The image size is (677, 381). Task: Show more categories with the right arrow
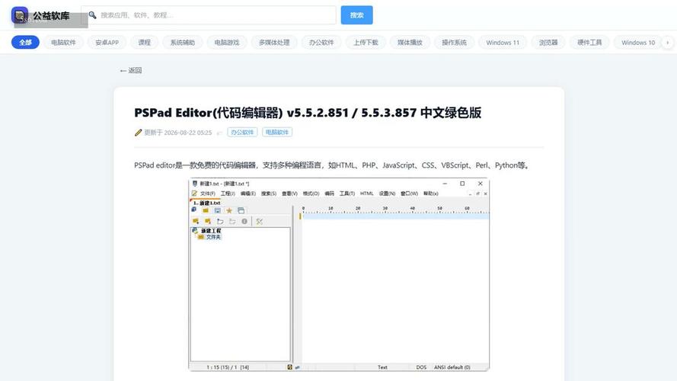coord(668,43)
